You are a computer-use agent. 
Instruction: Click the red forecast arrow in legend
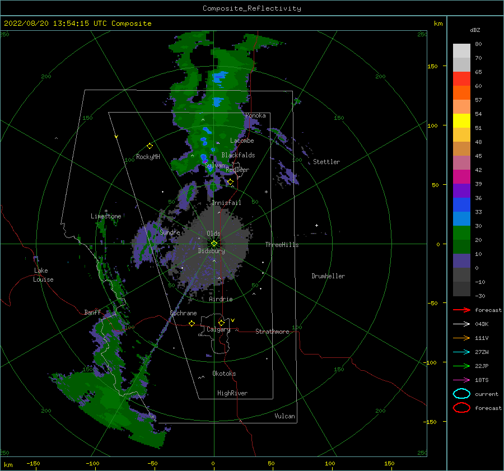pyautogui.click(x=461, y=310)
